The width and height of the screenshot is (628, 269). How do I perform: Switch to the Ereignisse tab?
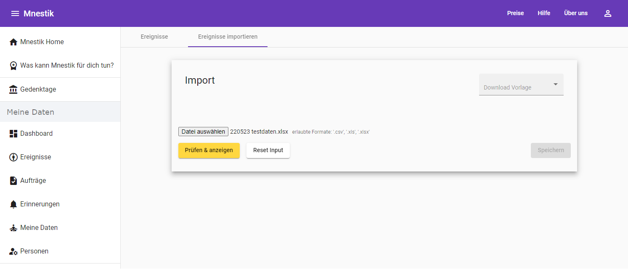click(x=154, y=37)
